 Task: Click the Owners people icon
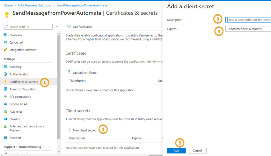pos(5,119)
